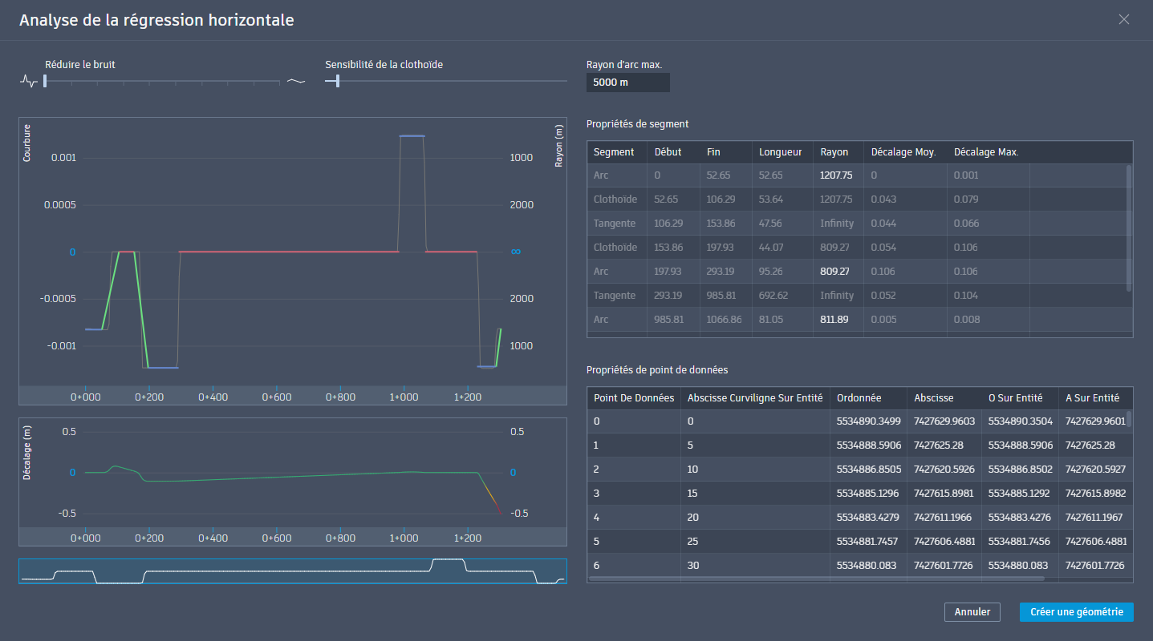Sort by the Longueur column header
Screen dimensions: 1153x641
coord(782,152)
